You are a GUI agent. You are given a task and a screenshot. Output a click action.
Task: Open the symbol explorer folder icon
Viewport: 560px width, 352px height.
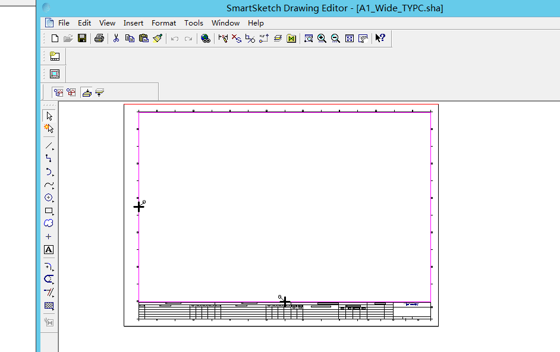click(x=291, y=38)
